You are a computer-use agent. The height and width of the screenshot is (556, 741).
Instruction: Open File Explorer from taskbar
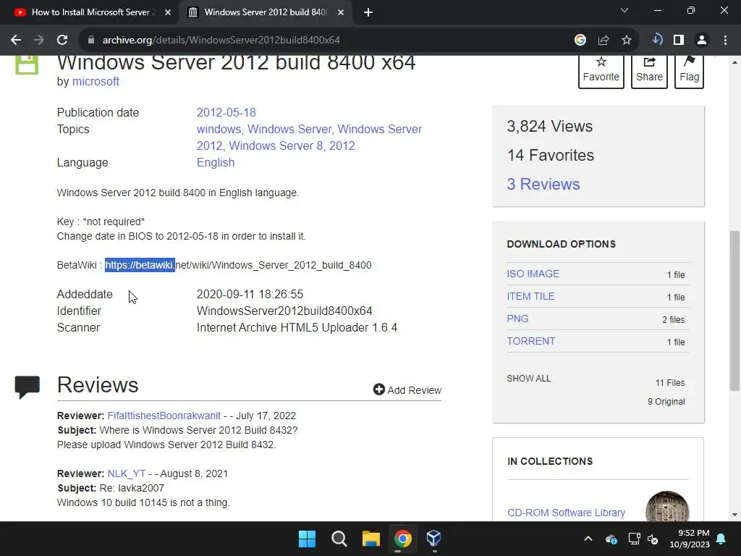coord(371,539)
